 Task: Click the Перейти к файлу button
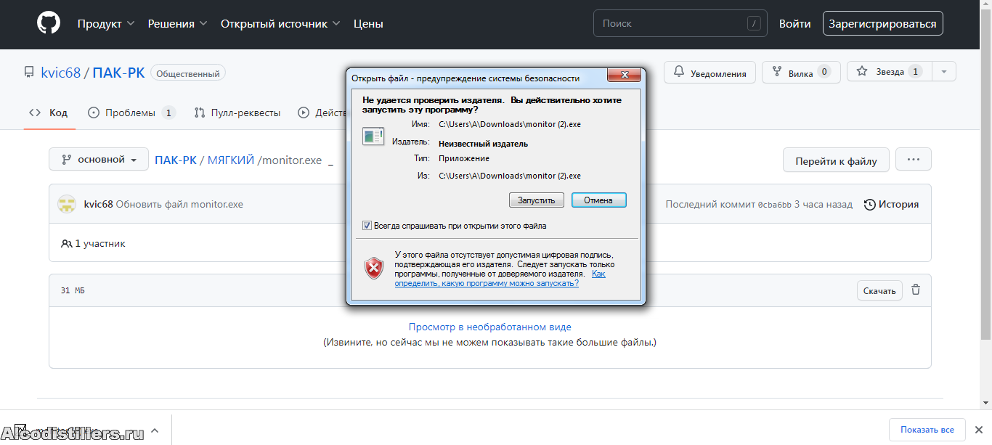836,160
